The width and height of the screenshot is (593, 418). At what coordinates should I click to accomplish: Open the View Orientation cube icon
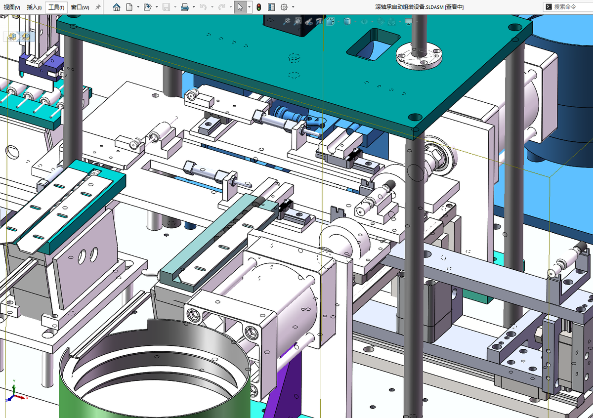point(331,21)
